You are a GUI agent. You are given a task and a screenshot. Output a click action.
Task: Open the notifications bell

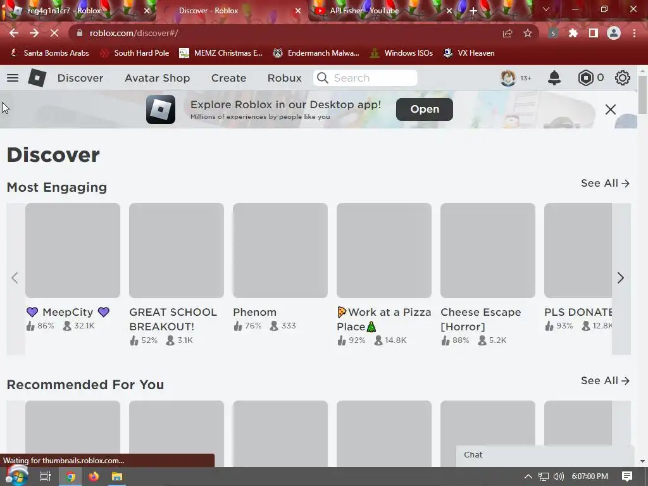click(x=554, y=78)
